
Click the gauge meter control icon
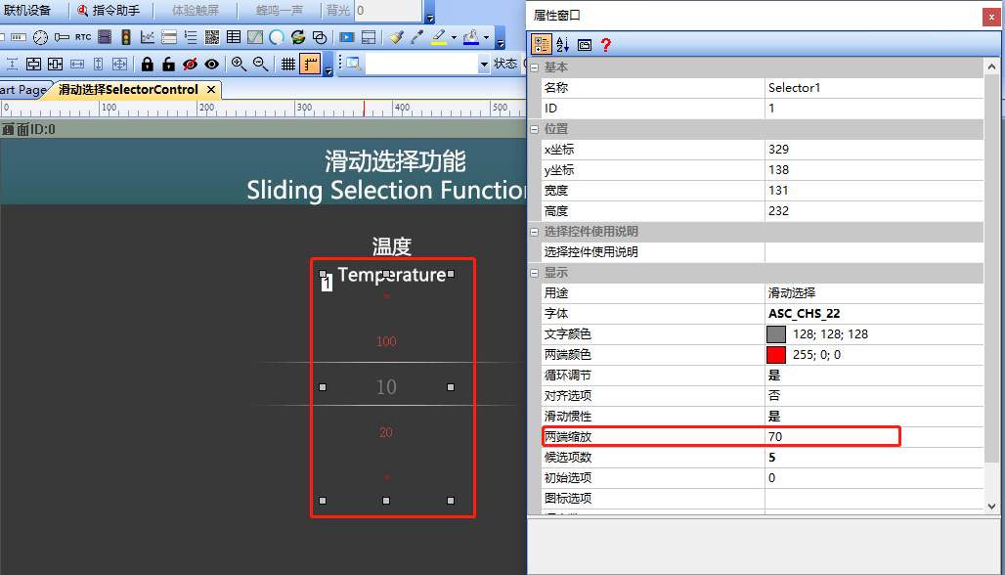click(40, 37)
